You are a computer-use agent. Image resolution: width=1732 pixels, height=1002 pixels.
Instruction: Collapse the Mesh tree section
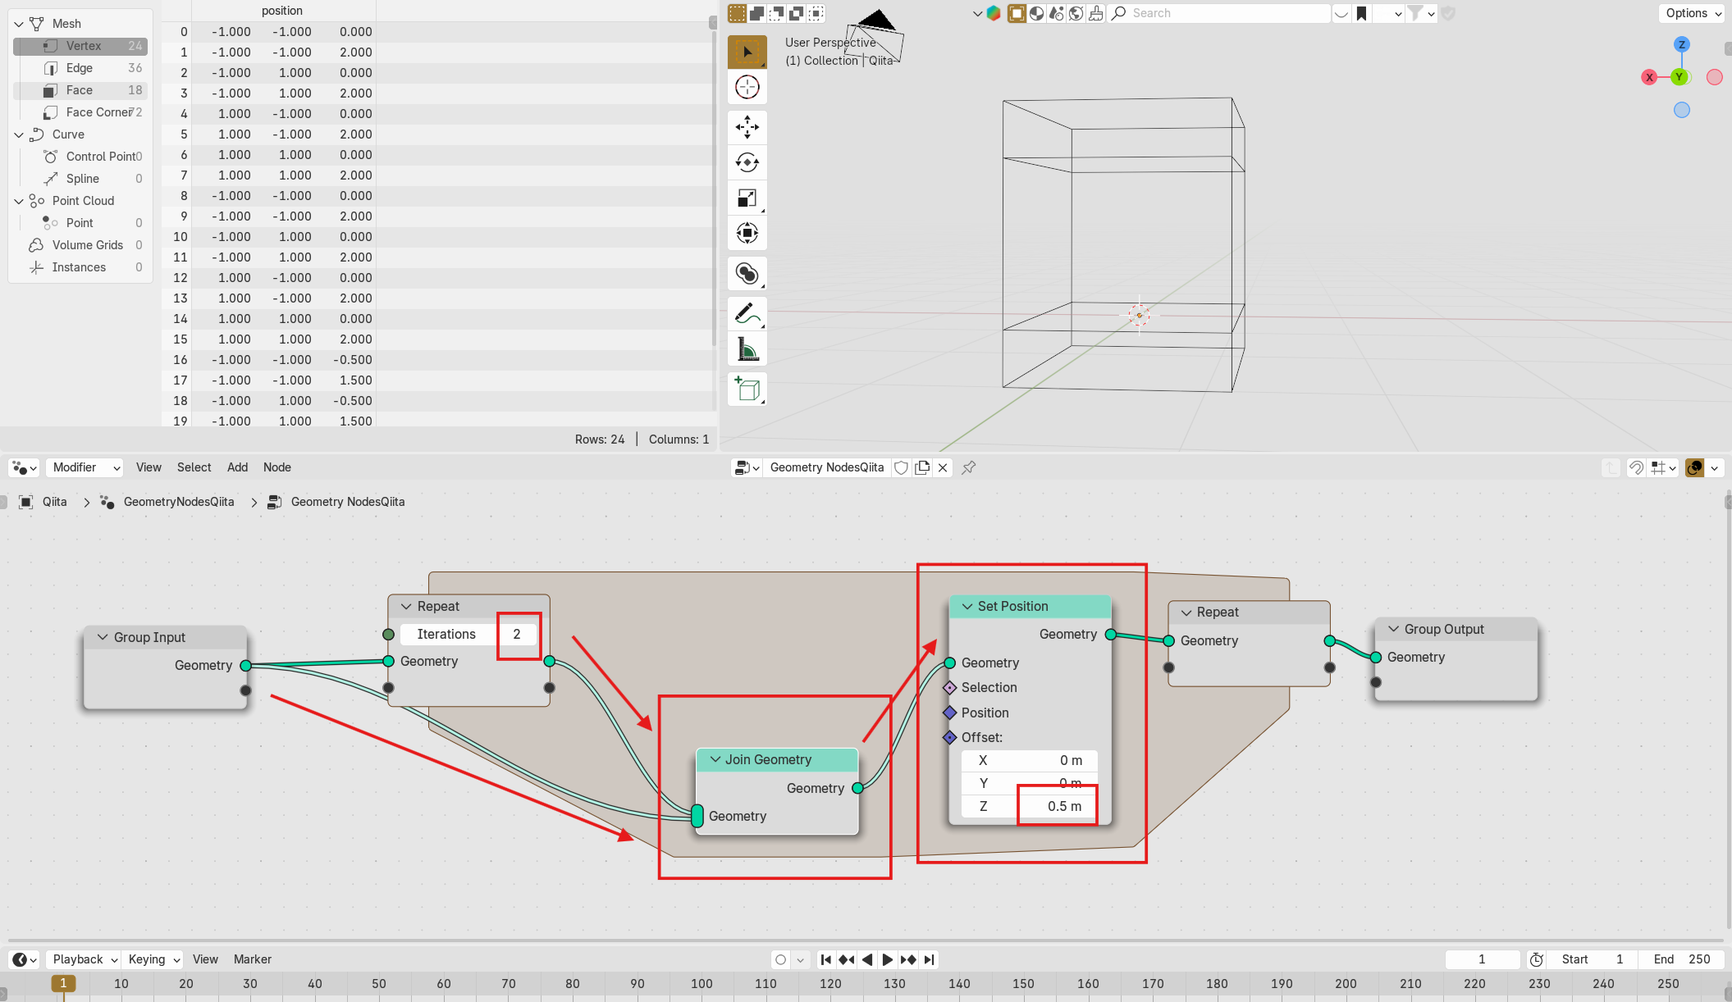(x=19, y=24)
